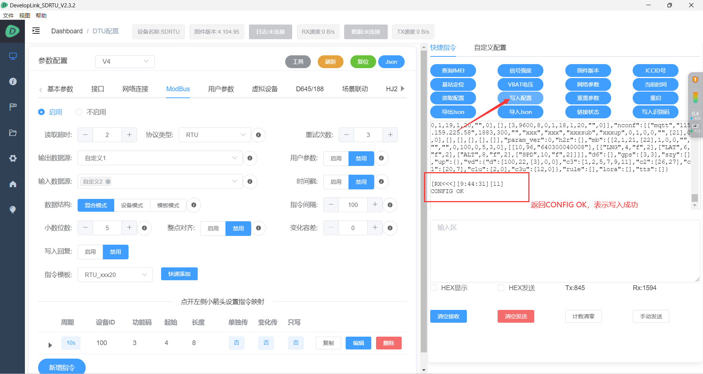Click info icon next to 整点对齐

pos(258,228)
